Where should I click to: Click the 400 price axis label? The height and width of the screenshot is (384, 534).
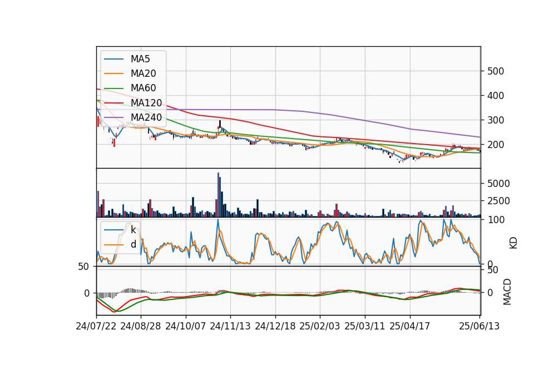496,96
